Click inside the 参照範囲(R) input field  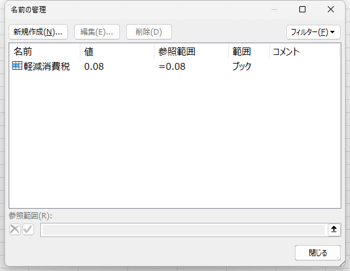pyautogui.click(x=184, y=230)
